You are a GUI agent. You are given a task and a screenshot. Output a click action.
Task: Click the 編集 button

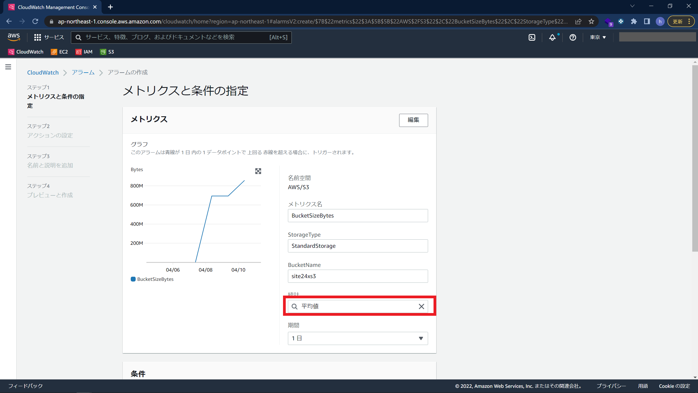click(x=413, y=120)
